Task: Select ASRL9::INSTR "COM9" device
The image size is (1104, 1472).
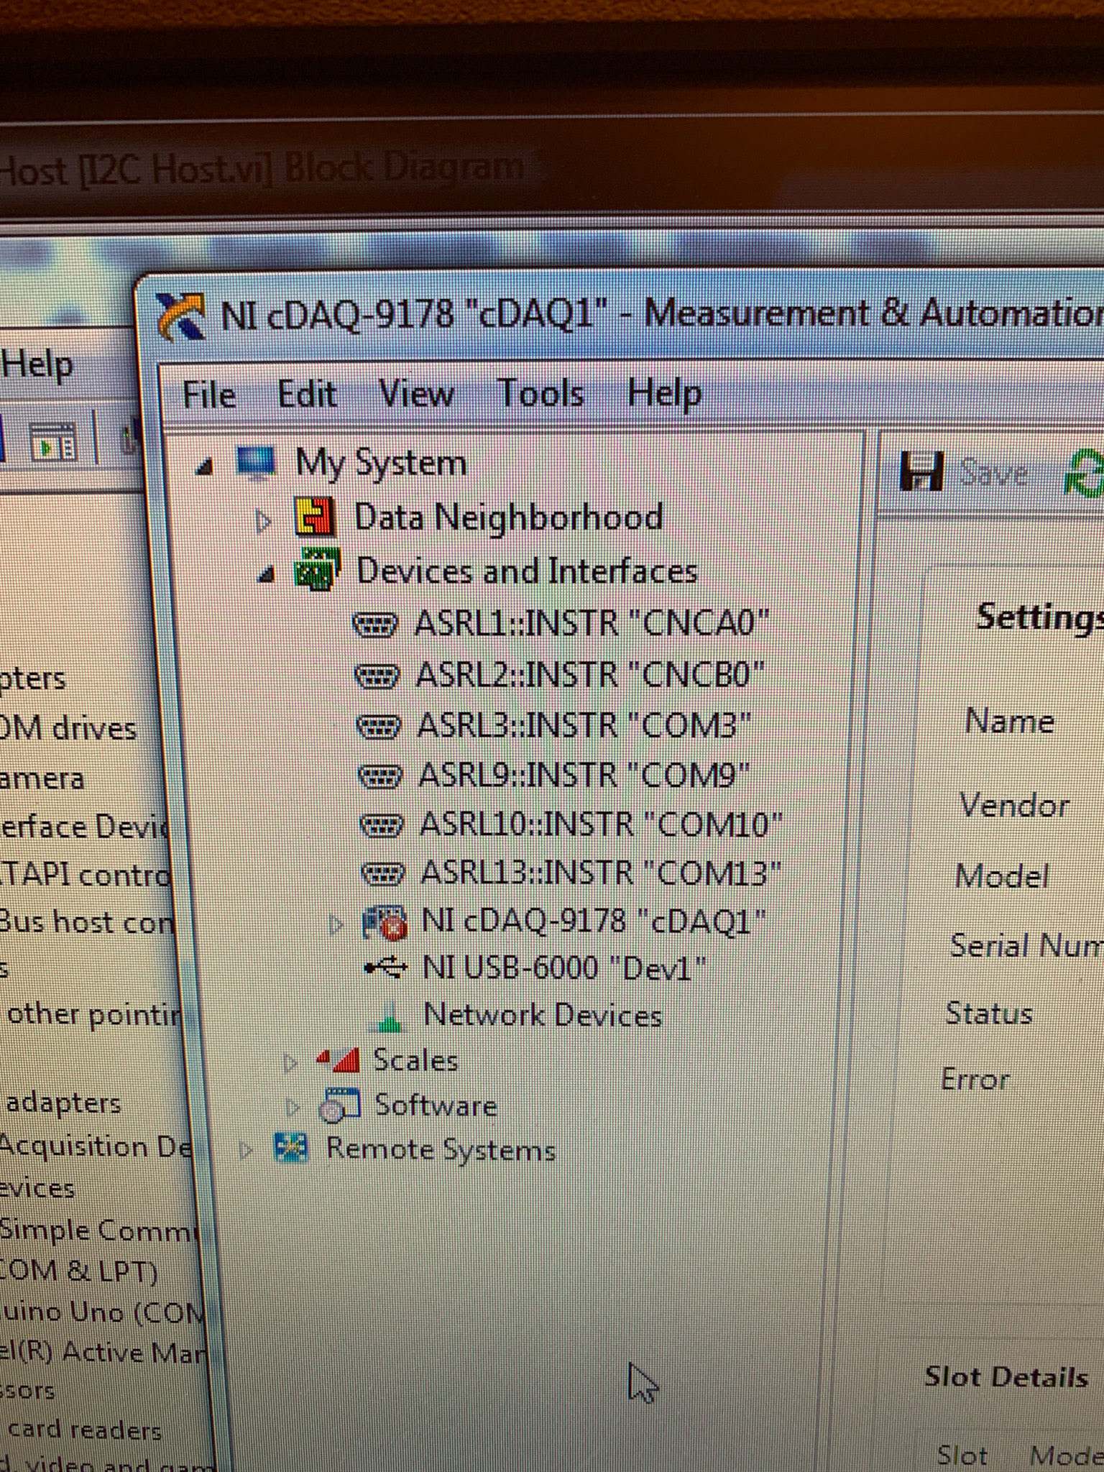Action: pyautogui.click(x=585, y=776)
